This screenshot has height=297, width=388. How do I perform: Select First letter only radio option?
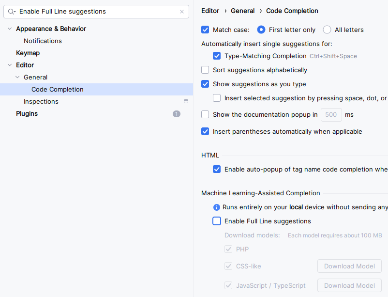pos(261,30)
